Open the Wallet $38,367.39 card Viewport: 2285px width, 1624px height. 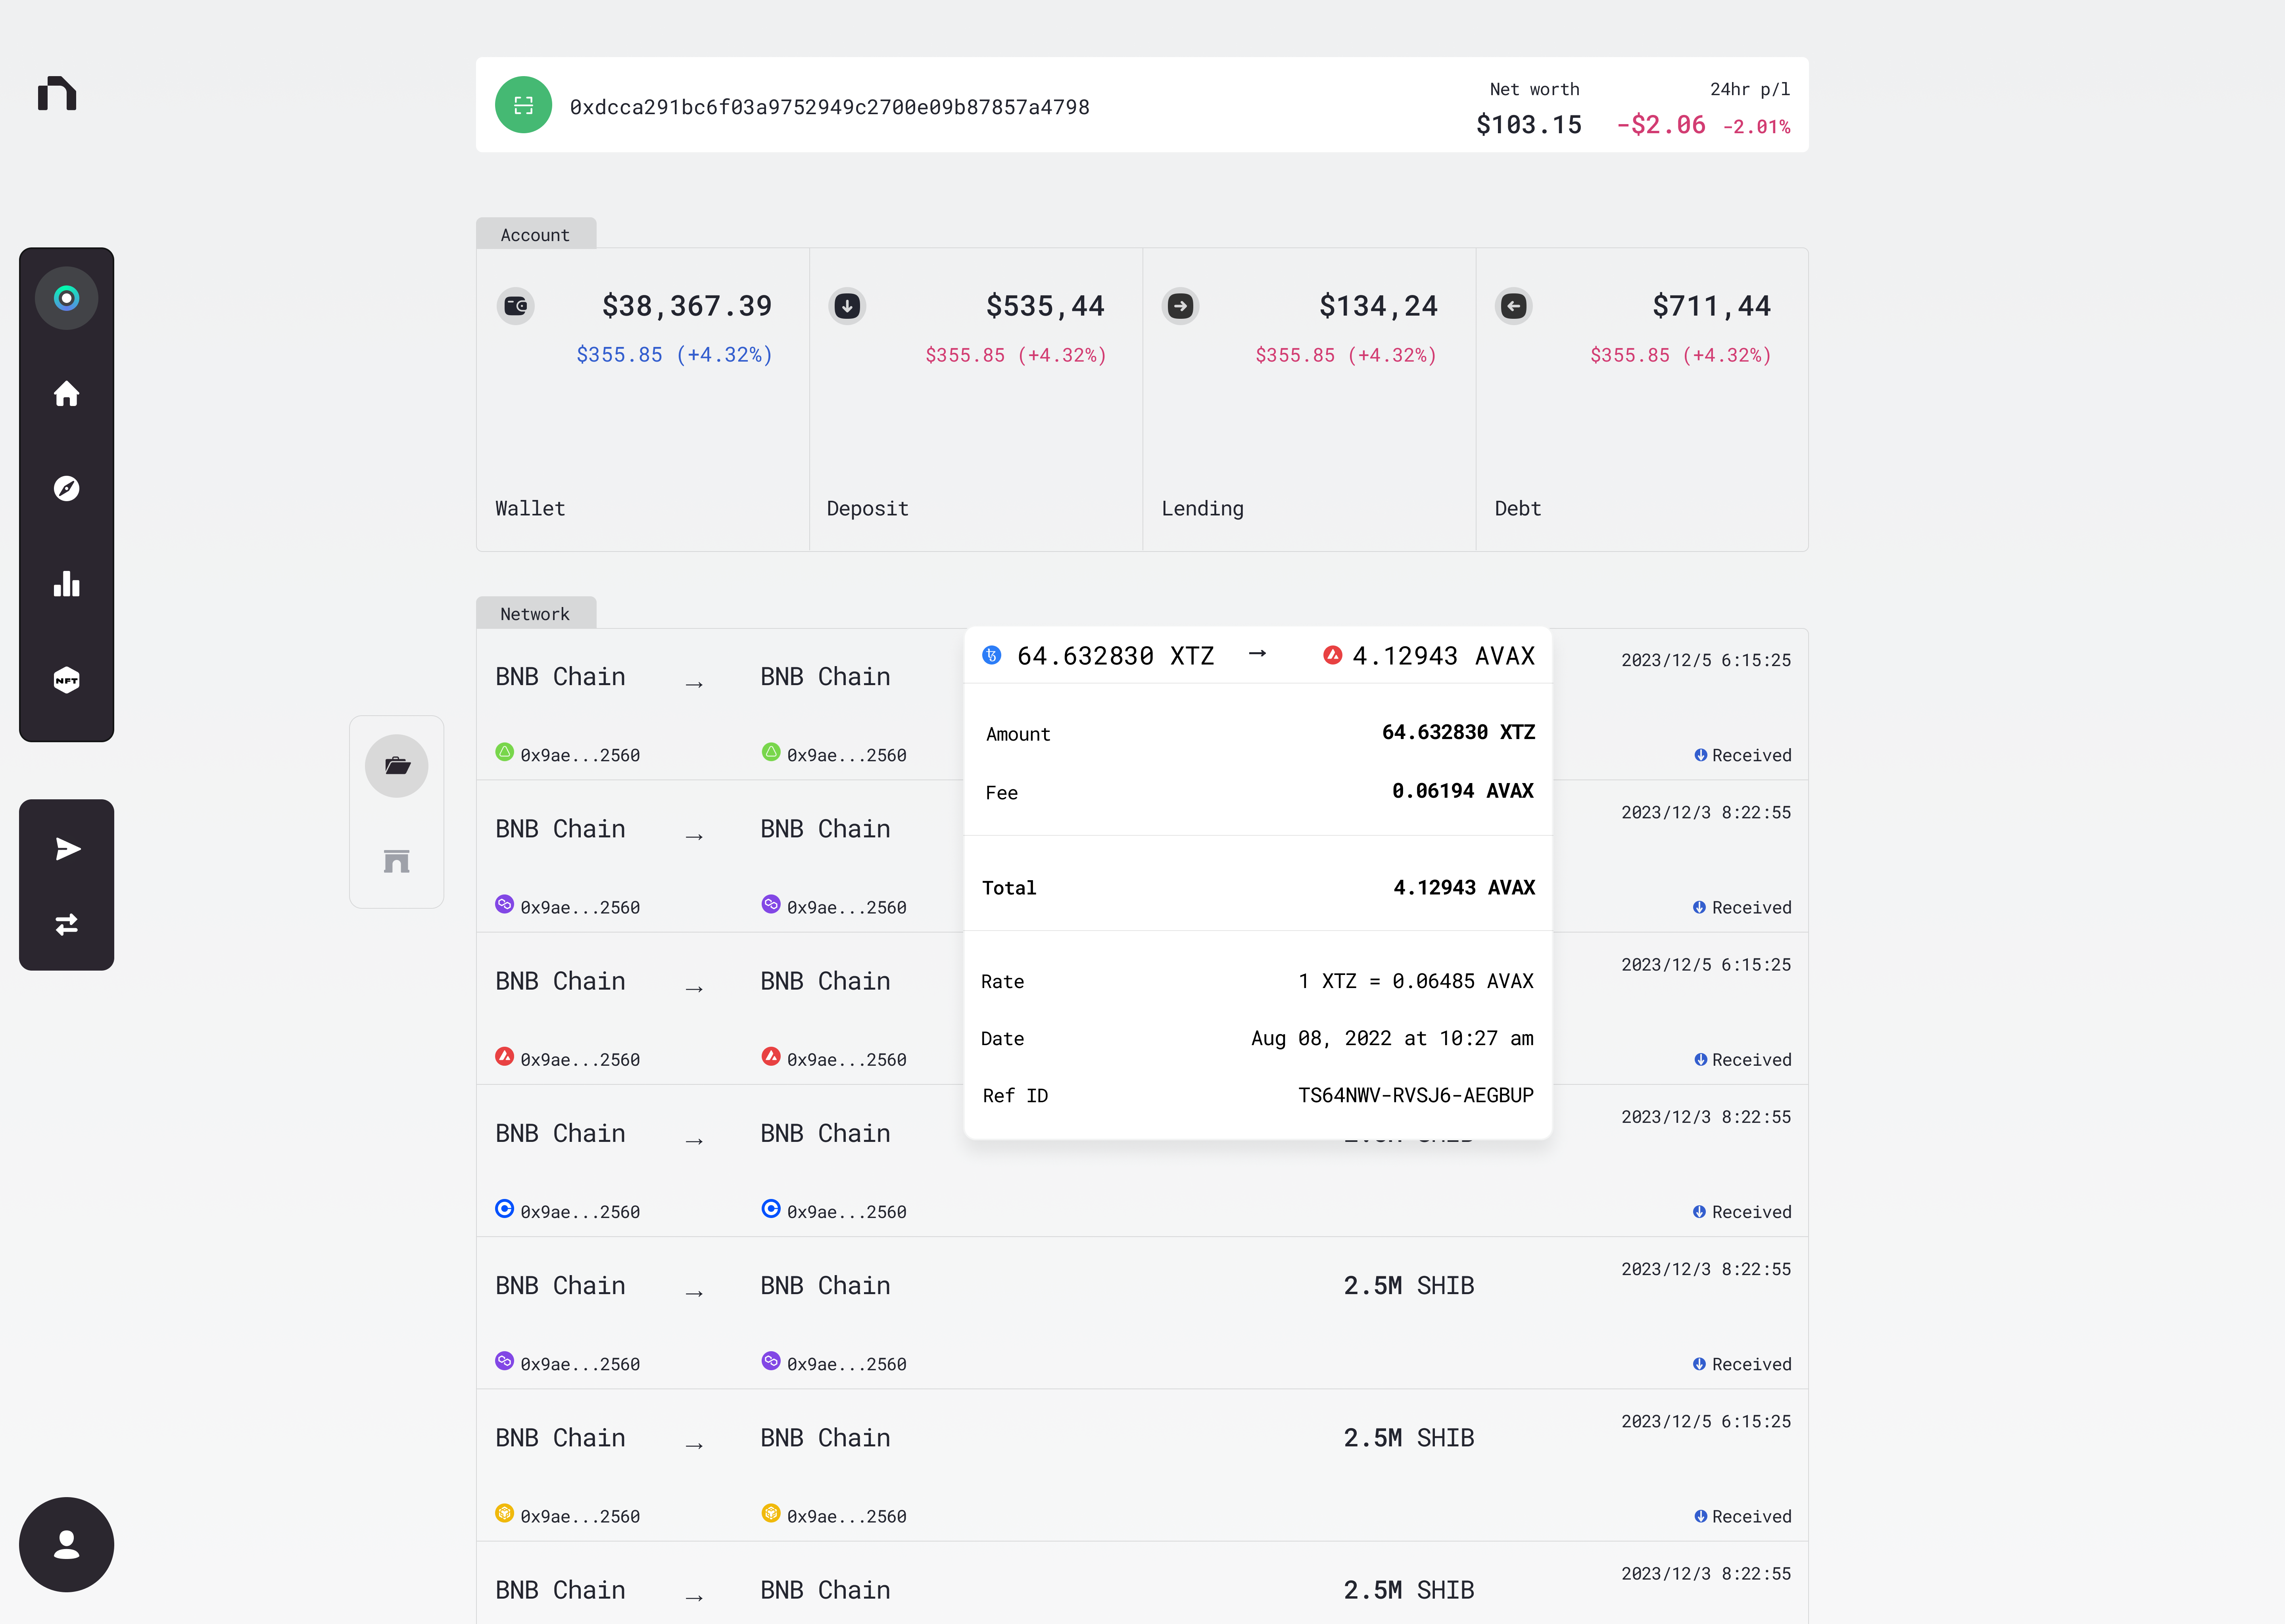pyautogui.click(x=642, y=400)
